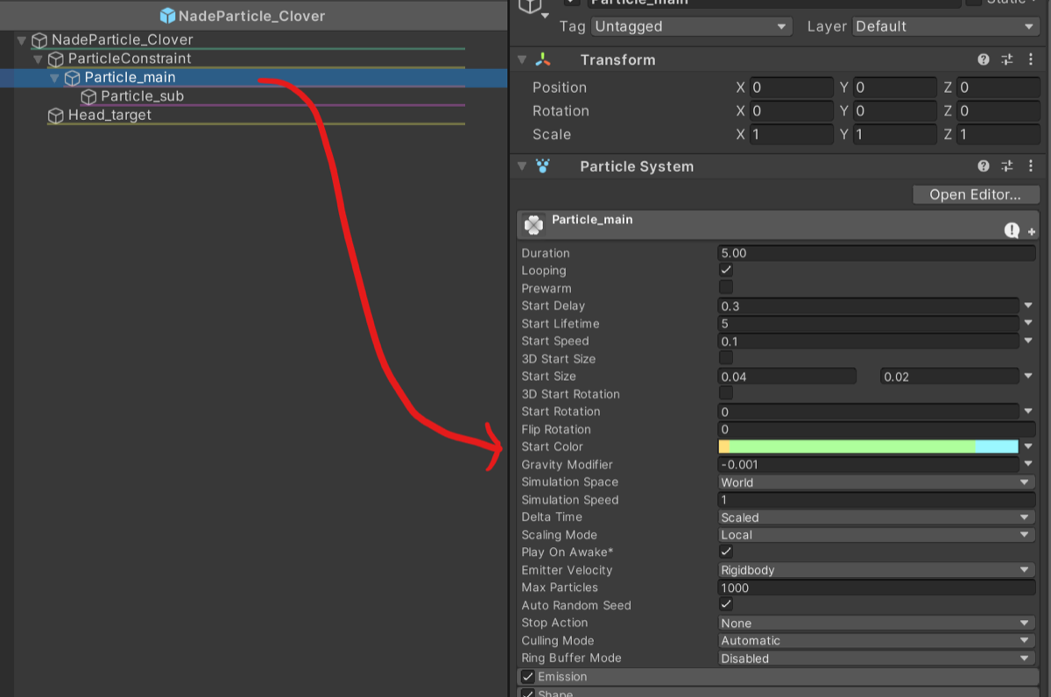Enable the 3D Start Rotation checkbox
The image size is (1051, 697).
tap(726, 393)
